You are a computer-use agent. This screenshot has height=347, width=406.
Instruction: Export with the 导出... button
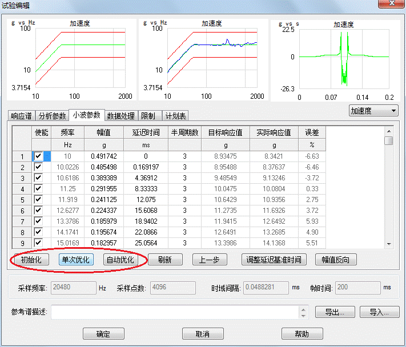coord(335,312)
